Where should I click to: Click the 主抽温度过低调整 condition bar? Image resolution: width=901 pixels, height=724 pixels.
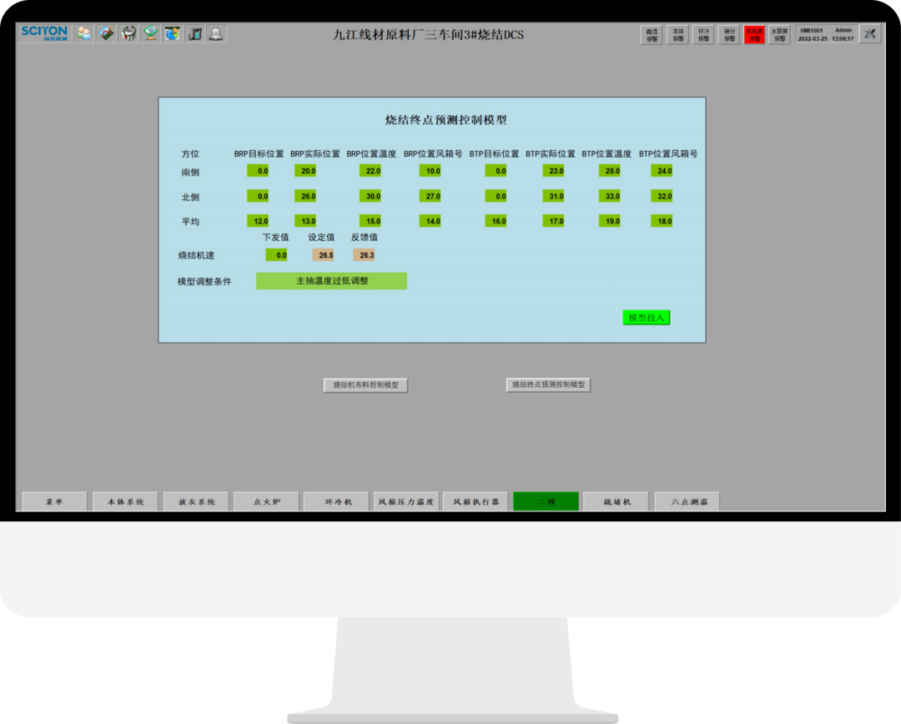point(331,281)
